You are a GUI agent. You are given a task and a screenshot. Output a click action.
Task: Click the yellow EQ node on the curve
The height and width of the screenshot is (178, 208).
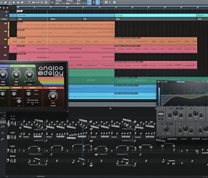(191, 98)
